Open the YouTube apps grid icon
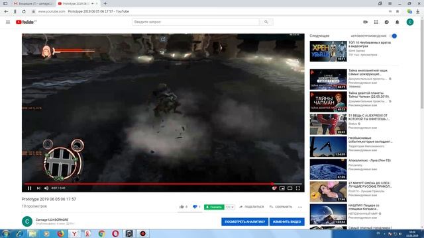The width and height of the screenshot is (424, 238). pyautogui.click(x=376, y=22)
